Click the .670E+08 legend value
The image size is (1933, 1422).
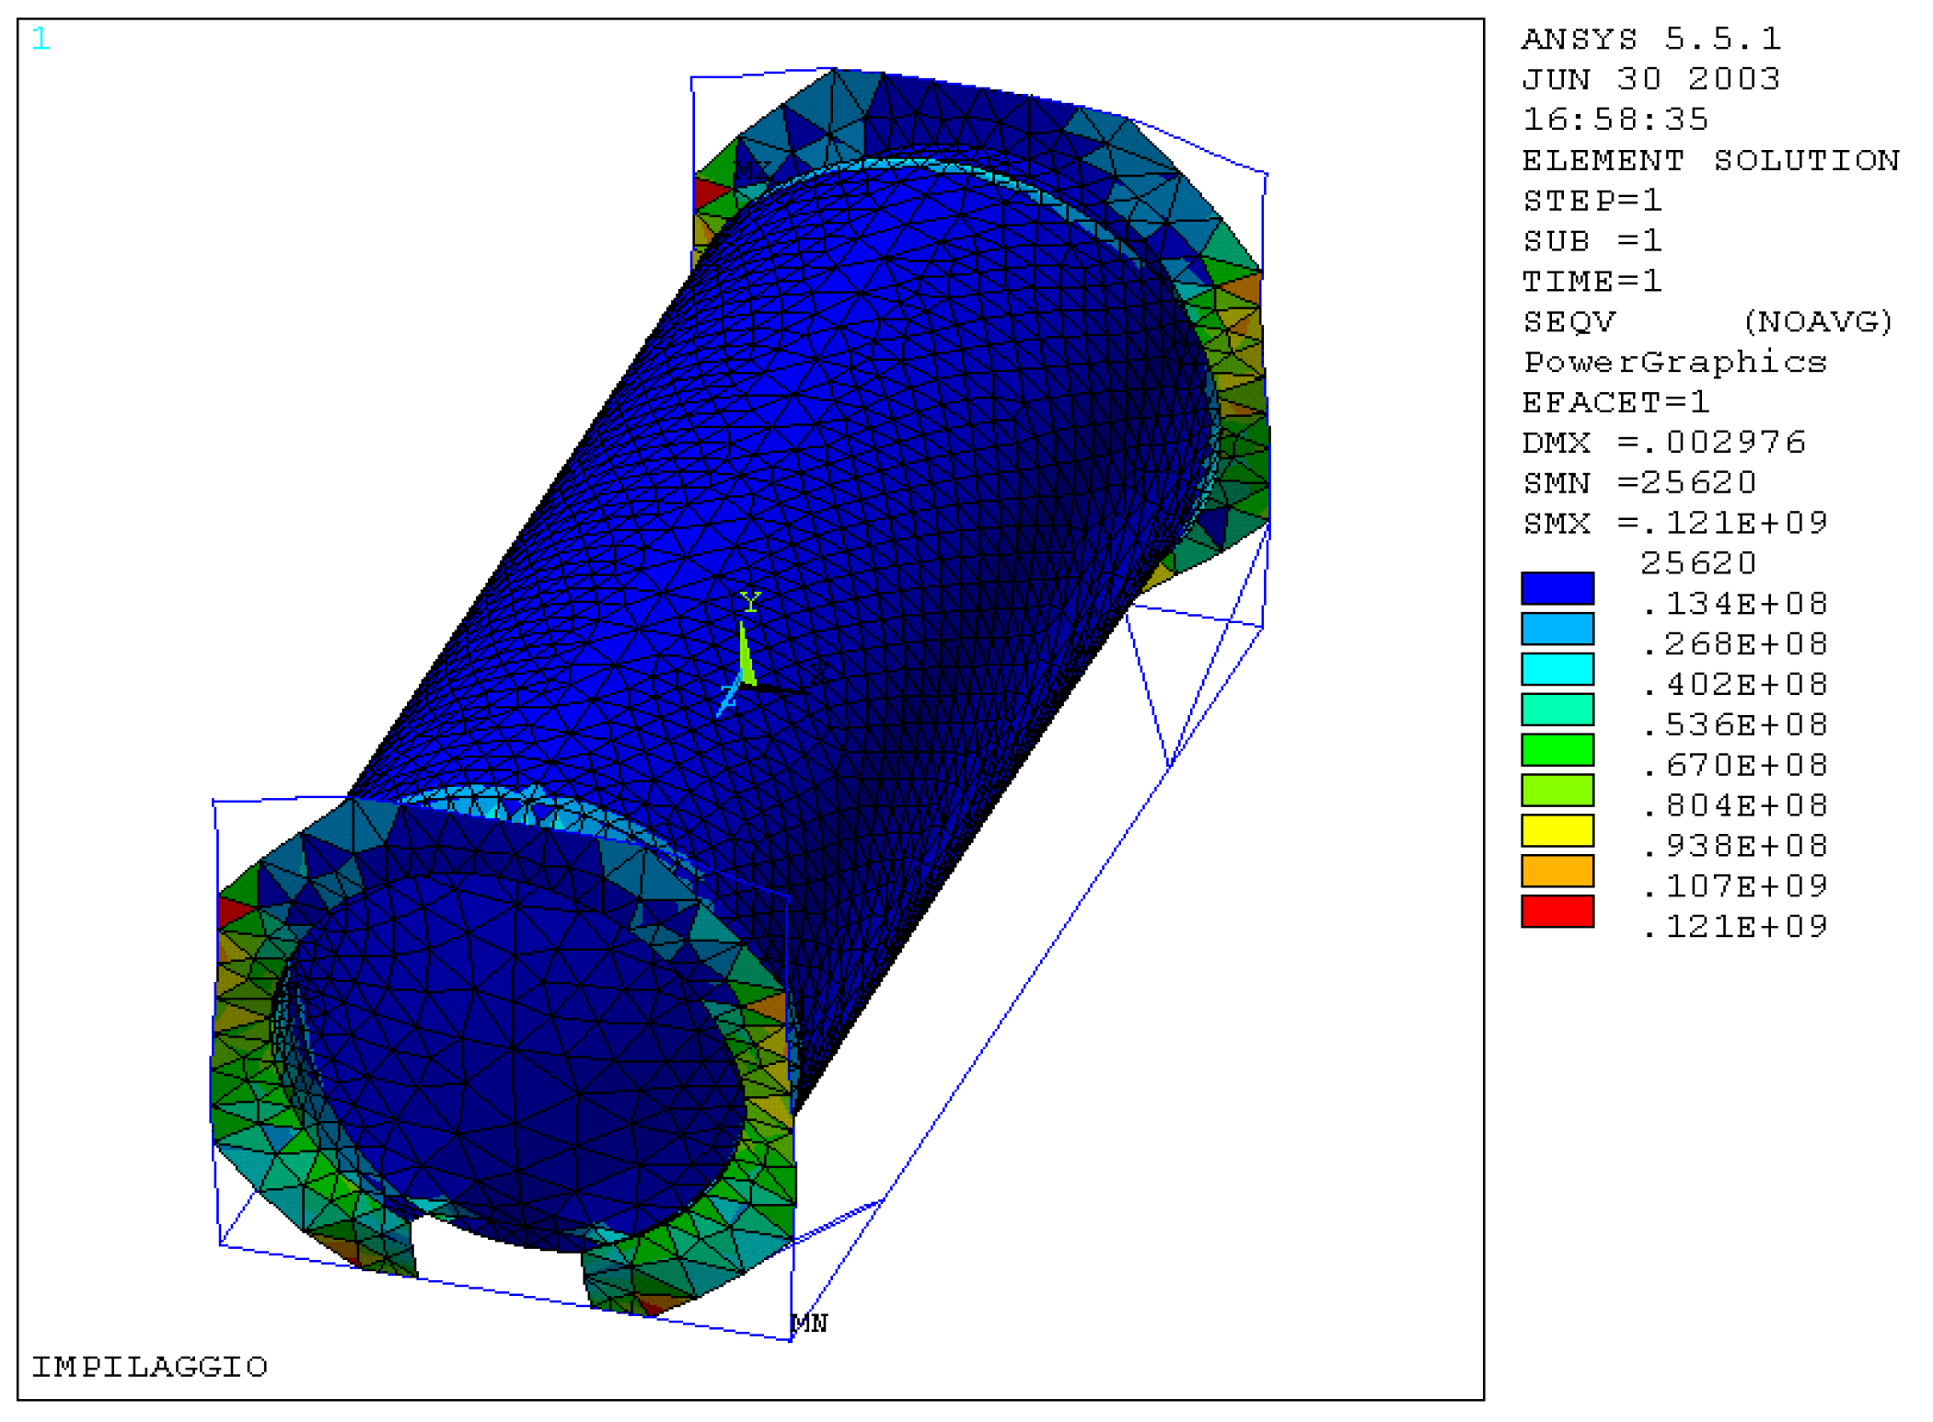[1734, 766]
